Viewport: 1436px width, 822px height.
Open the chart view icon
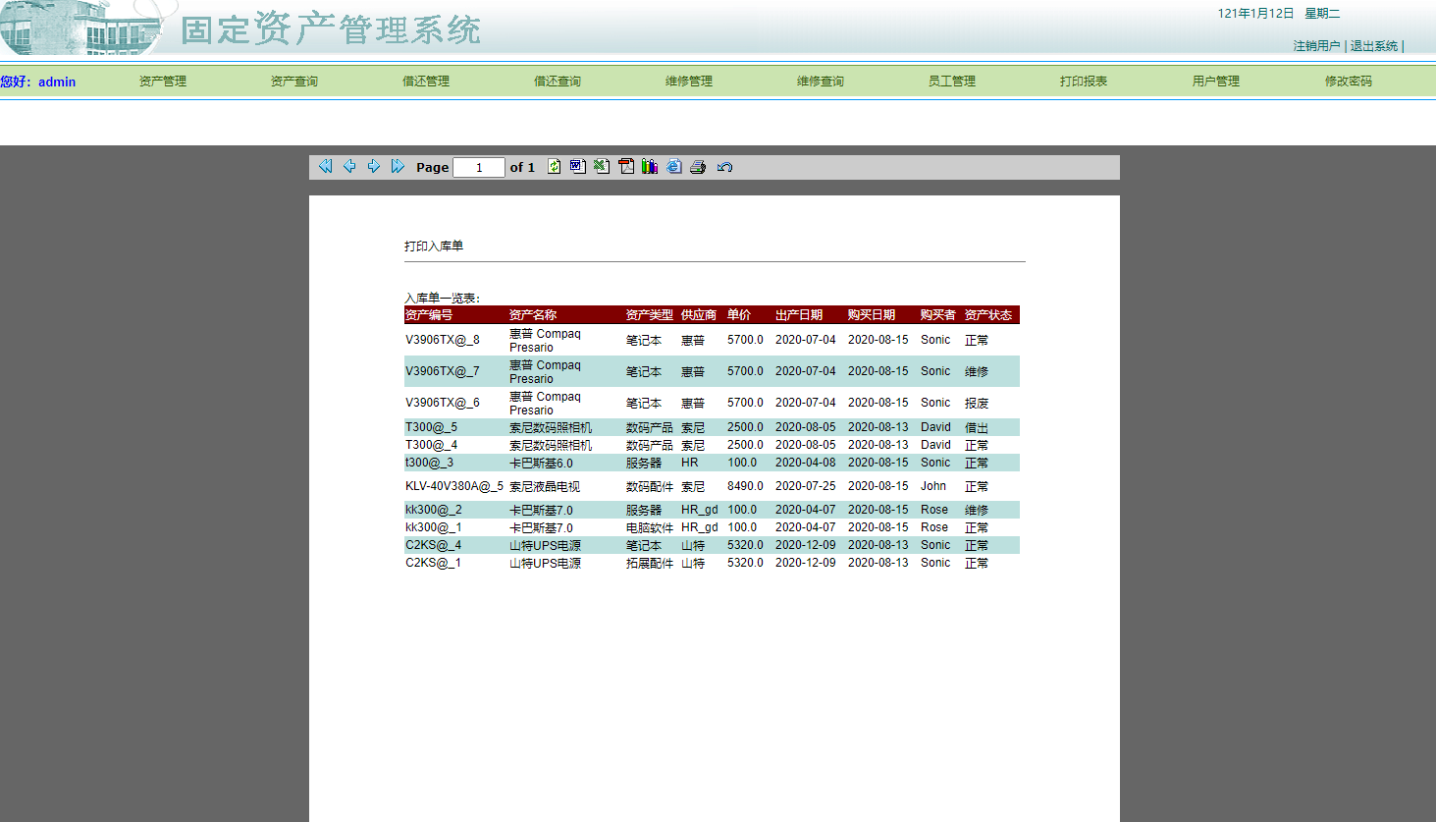tap(650, 166)
